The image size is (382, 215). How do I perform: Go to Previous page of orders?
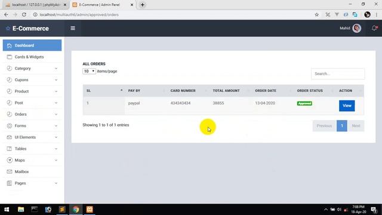tap(324, 126)
